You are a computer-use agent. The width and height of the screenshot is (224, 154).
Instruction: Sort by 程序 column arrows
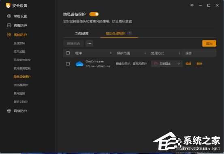click(x=111, y=53)
